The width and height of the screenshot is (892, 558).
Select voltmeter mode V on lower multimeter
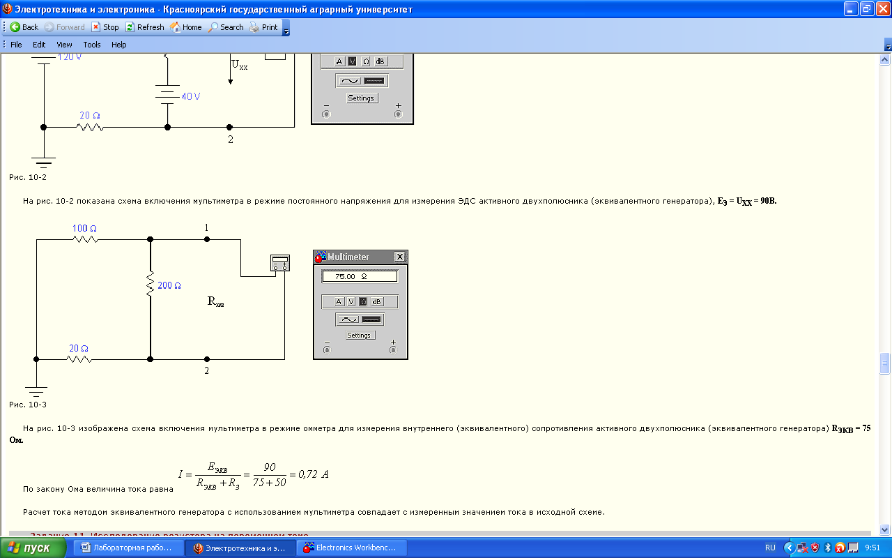[x=351, y=301]
